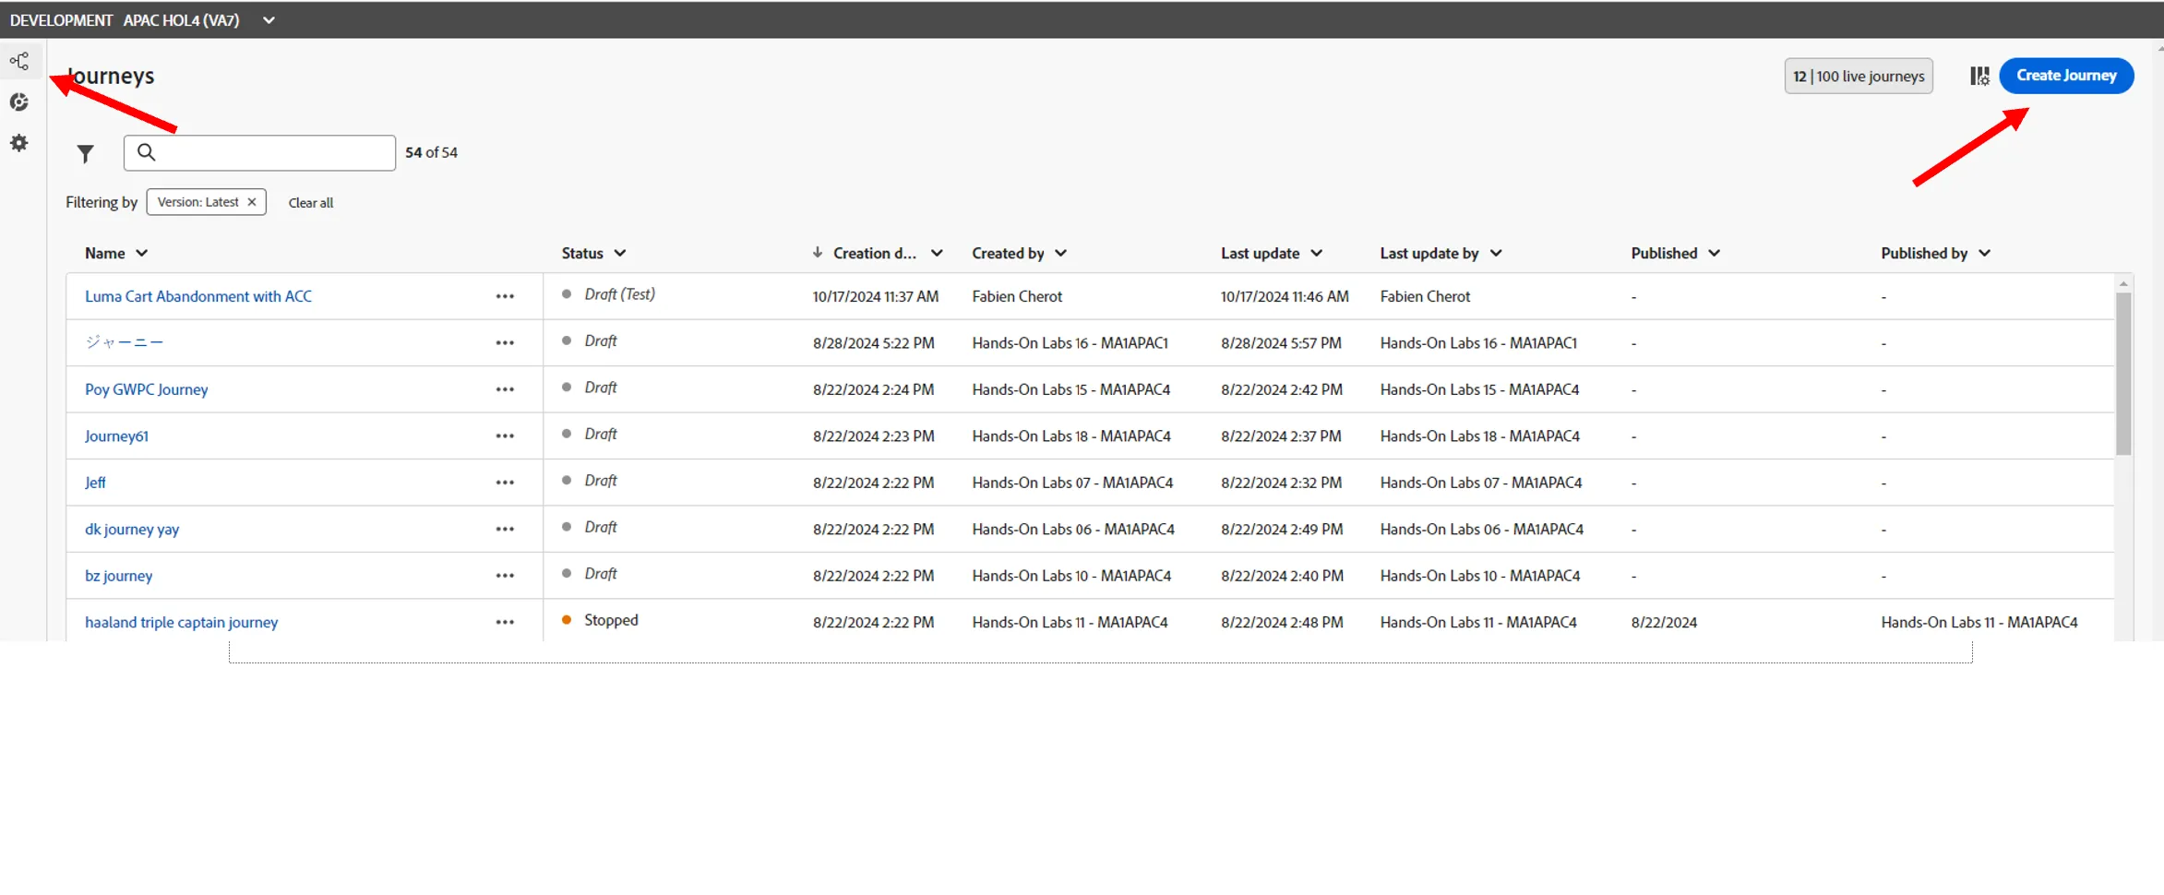Select the Fabien Cherot created-by cell
The height and width of the screenshot is (895, 2164).
pyautogui.click(x=1017, y=296)
